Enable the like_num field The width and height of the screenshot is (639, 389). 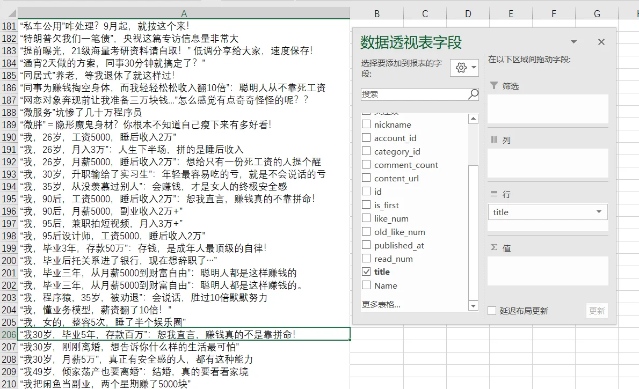coord(366,218)
